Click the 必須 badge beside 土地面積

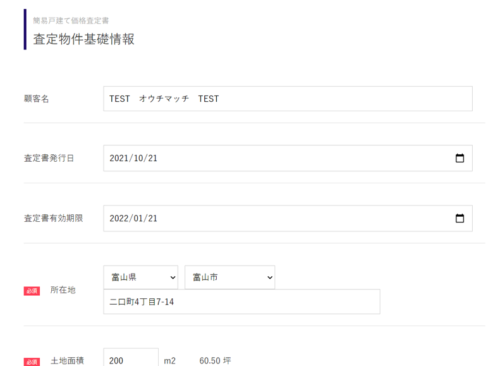pyautogui.click(x=32, y=362)
